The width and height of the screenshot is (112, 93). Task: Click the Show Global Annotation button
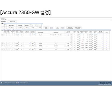click(x=78, y=28)
